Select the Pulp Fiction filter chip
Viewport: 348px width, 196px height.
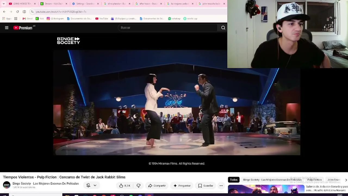tap(314, 180)
